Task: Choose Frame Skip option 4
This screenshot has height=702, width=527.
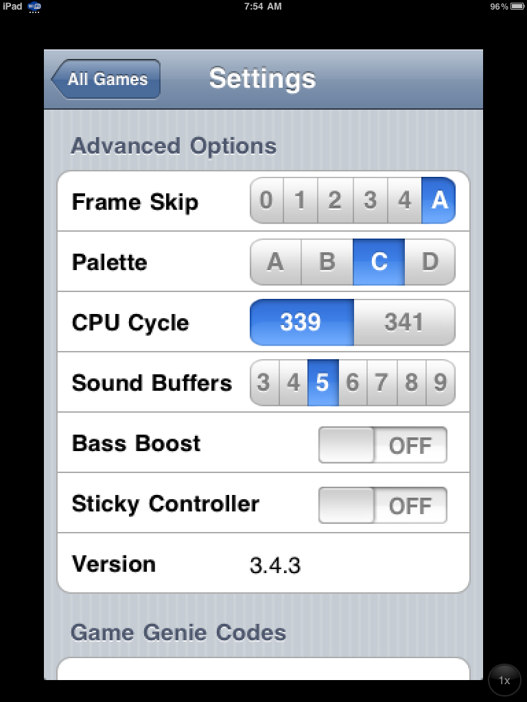Action: 405,201
